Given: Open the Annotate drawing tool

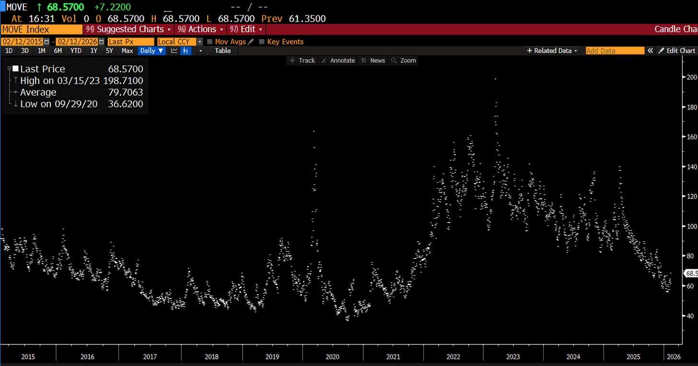Looking at the screenshot, I should (x=338, y=60).
